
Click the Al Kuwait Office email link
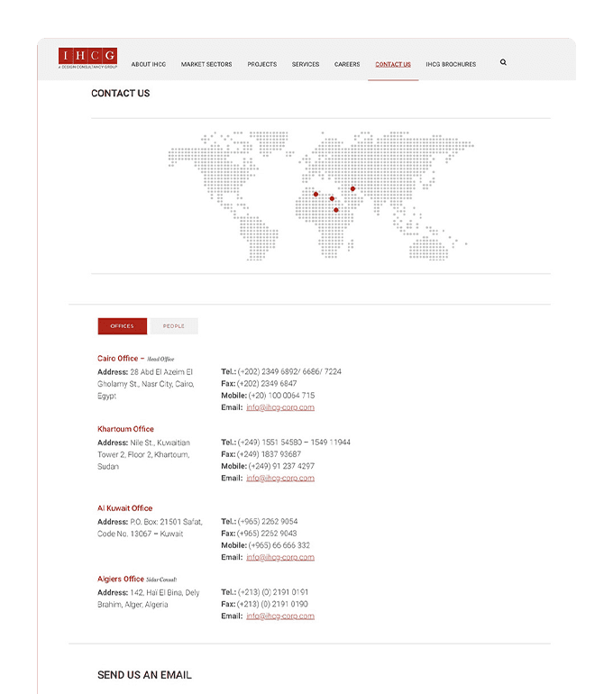point(280,557)
